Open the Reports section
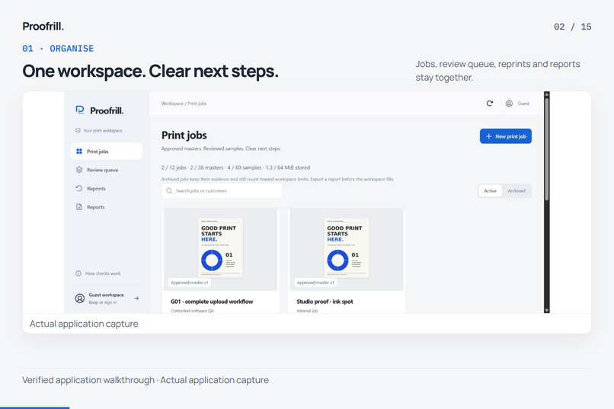Screen dimensions: 614x409 (107, 207)
